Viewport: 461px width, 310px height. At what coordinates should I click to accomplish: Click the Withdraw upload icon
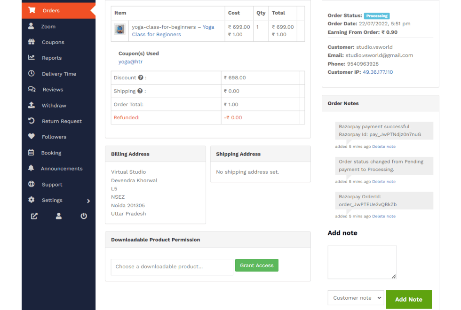tap(32, 105)
